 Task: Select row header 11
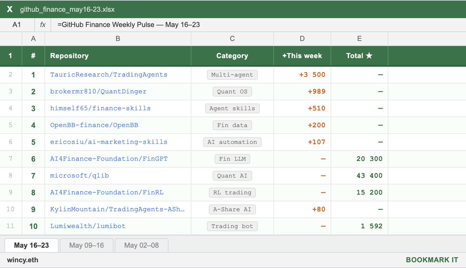click(x=11, y=226)
